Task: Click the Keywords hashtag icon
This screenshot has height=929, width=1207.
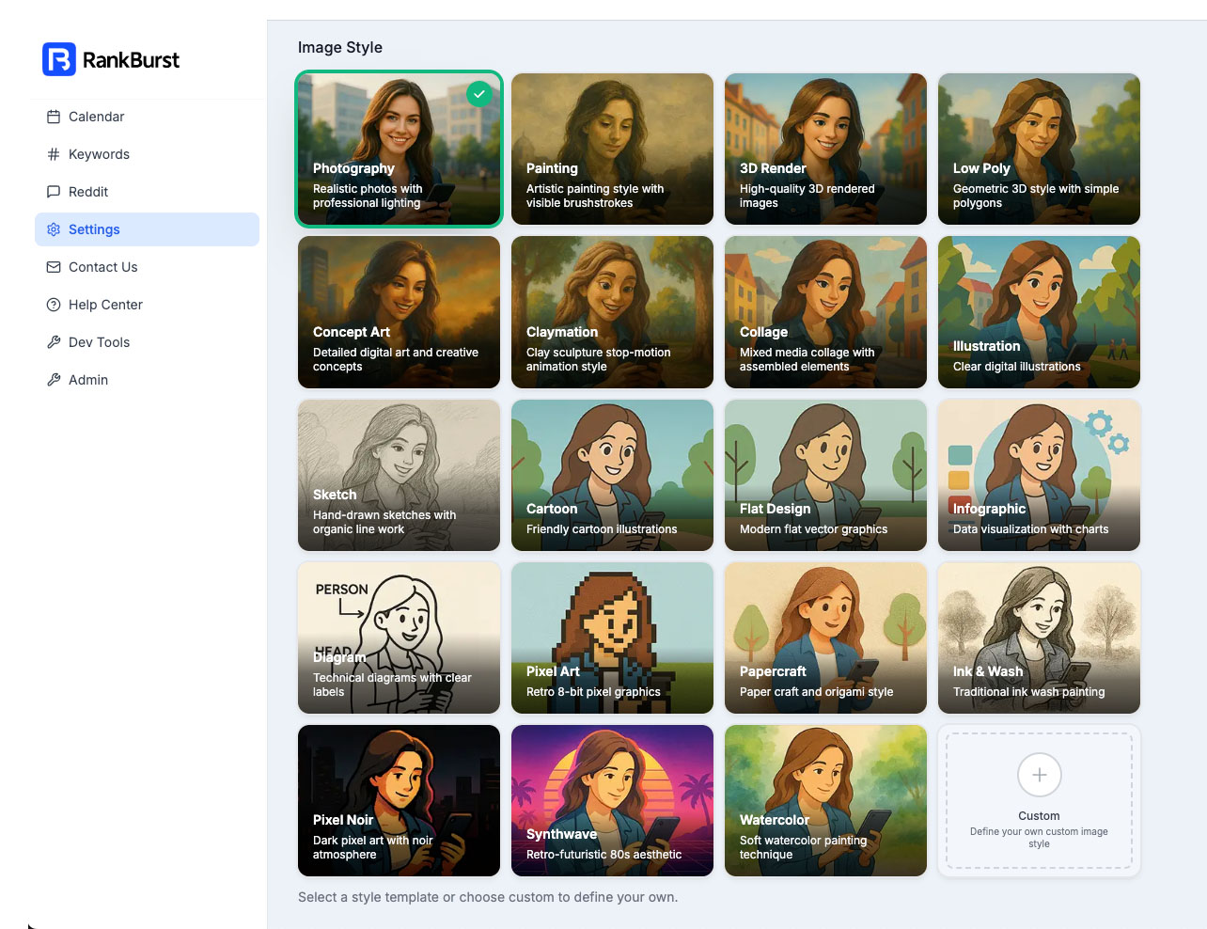Action: tap(54, 154)
